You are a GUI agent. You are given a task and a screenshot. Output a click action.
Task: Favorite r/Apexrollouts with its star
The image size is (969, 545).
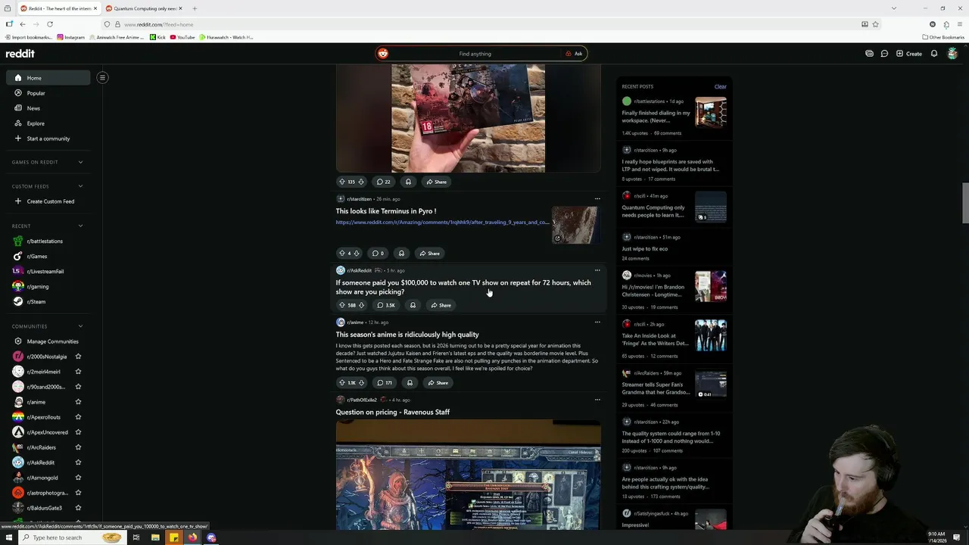point(78,417)
